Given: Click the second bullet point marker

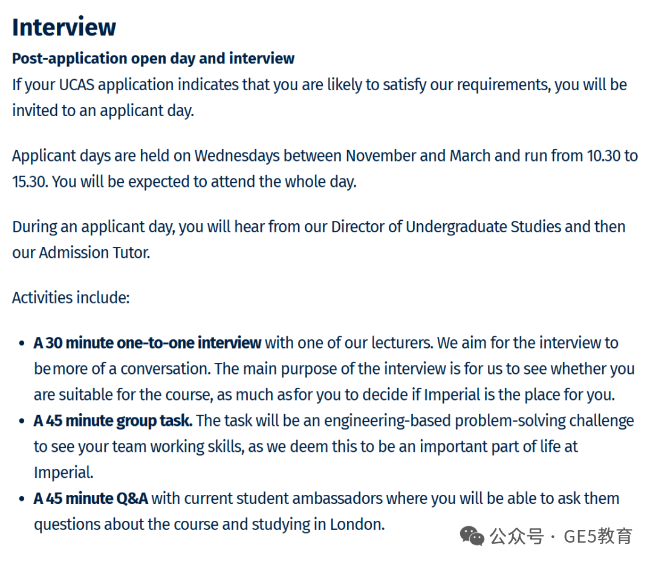Looking at the screenshot, I should (x=22, y=422).
